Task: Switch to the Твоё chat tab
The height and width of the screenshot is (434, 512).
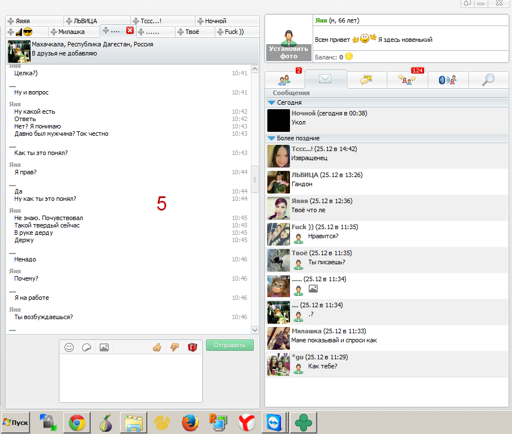Action: 195,32
